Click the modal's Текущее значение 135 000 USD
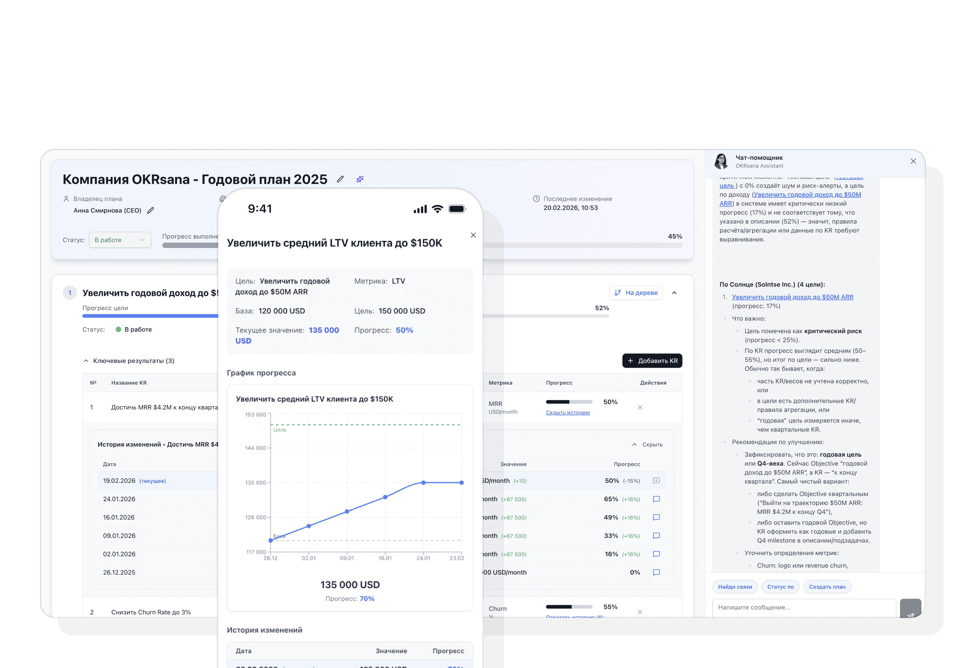This screenshot has width=976, height=668. pyautogui.click(x=287, y=336)
